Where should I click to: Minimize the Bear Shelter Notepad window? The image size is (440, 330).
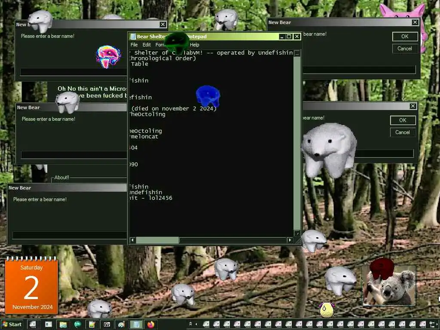click(x=282, y=37)
